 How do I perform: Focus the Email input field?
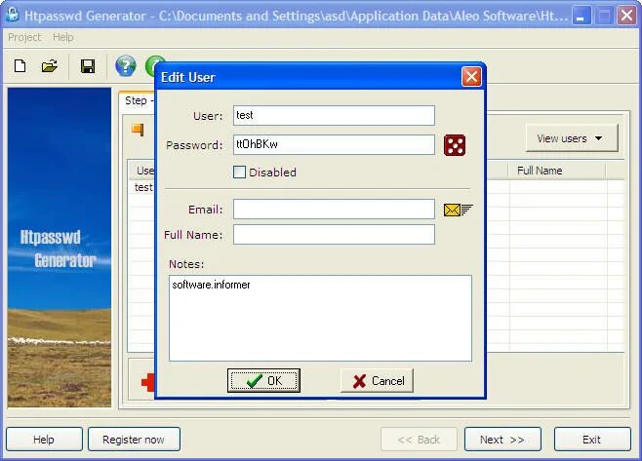click(x=334, y=209)
